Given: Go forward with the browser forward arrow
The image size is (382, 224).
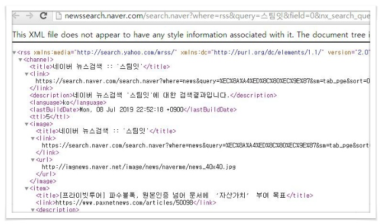Looking at the screenshot, I should coord(30,16).
